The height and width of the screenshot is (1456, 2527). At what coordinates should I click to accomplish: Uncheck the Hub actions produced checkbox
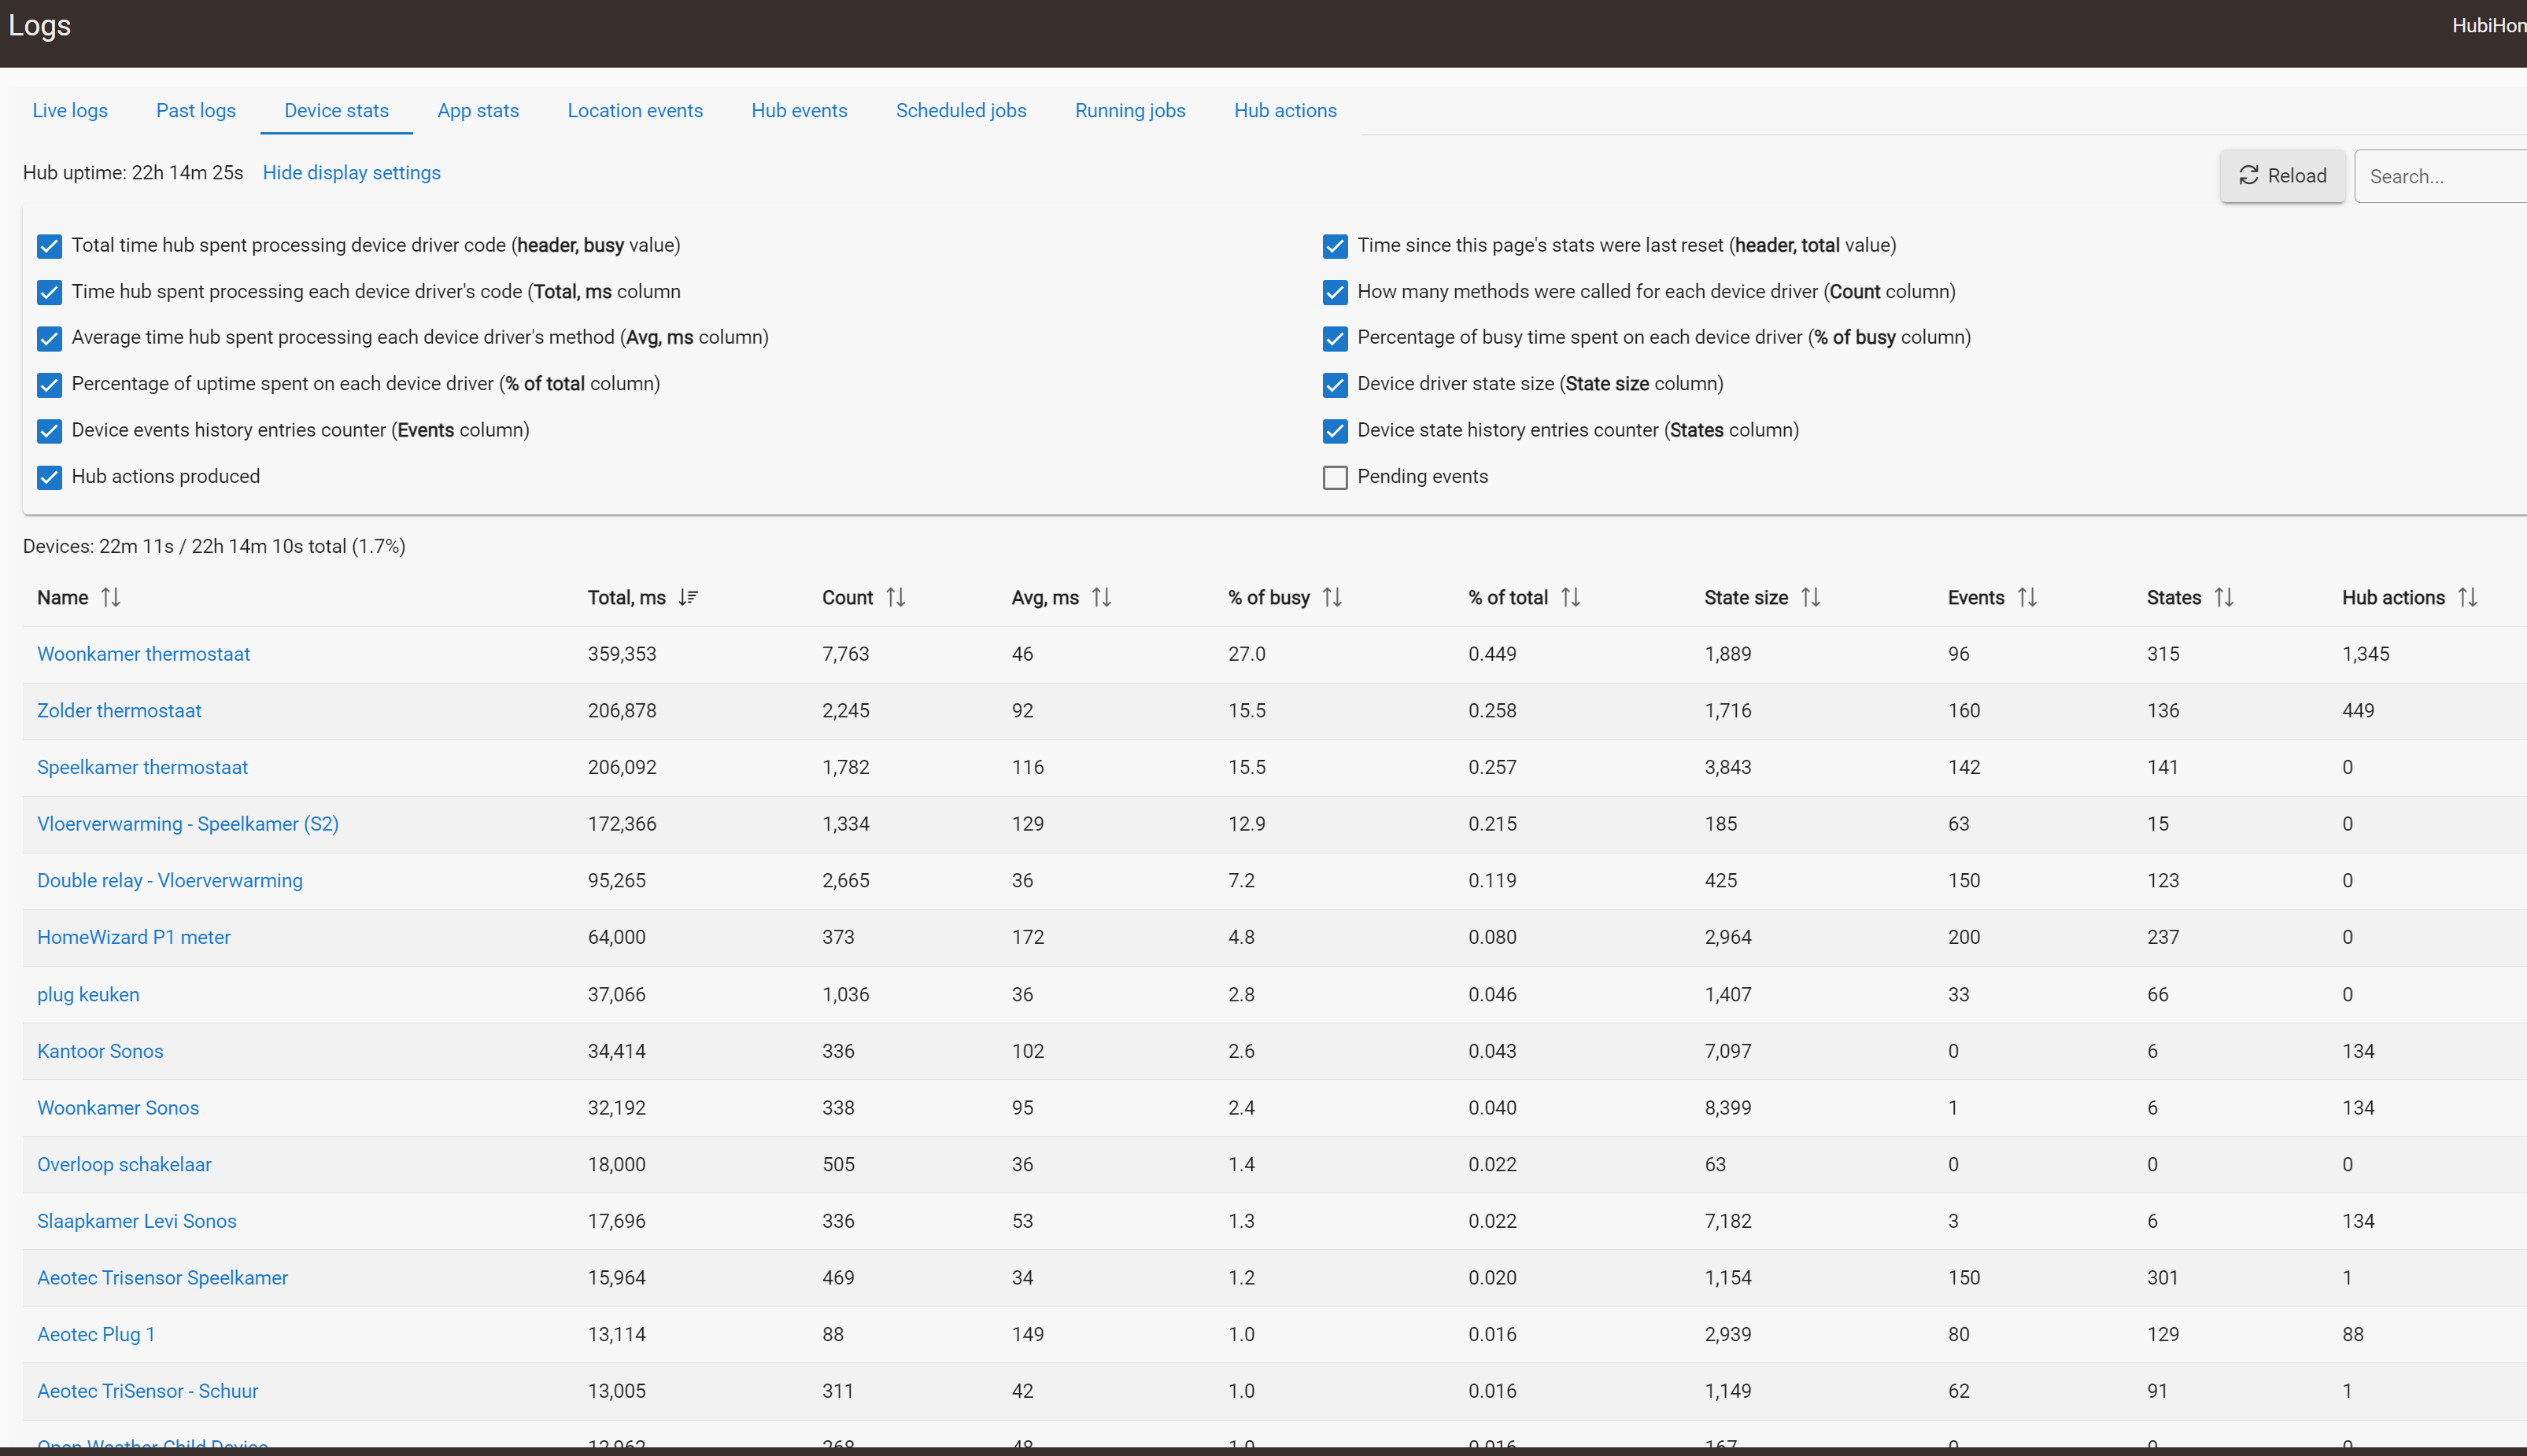pos(49,477)
